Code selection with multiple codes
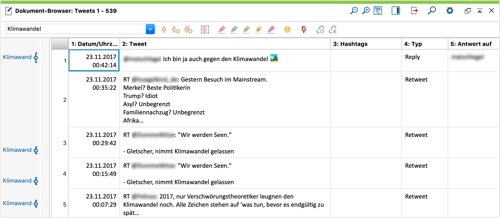The image size is (500, 218). [188, 30]
